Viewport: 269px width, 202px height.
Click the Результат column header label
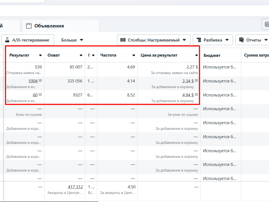click(x=19, y=55)
